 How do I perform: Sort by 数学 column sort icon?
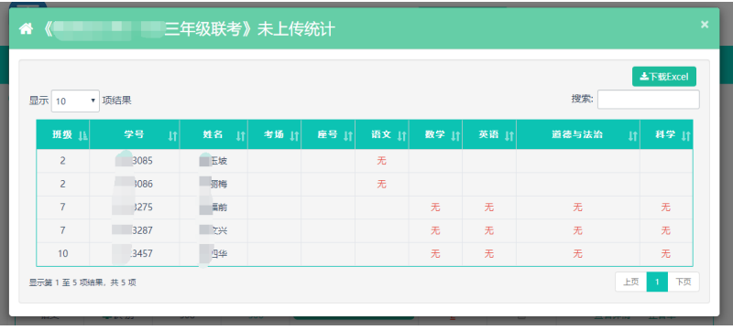click(x=455, y=135)
